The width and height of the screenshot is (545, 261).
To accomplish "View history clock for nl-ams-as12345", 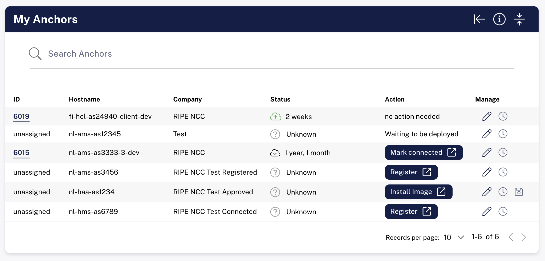I will click(x=503, y=134).
